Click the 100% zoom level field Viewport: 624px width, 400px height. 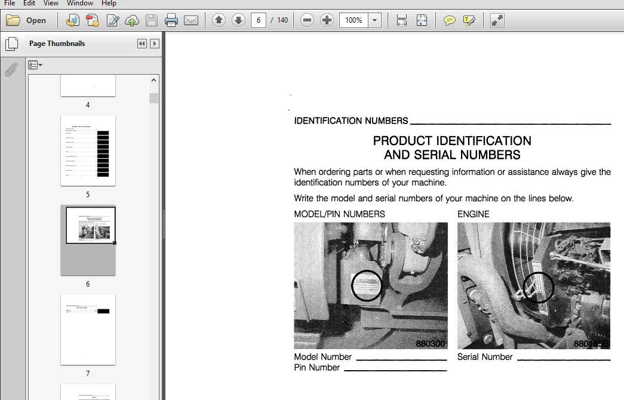[354, 20]
